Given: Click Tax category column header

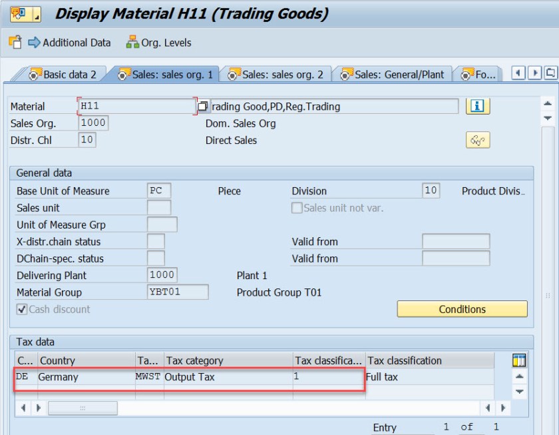Looking at the screenshot, I should point(228,360).
